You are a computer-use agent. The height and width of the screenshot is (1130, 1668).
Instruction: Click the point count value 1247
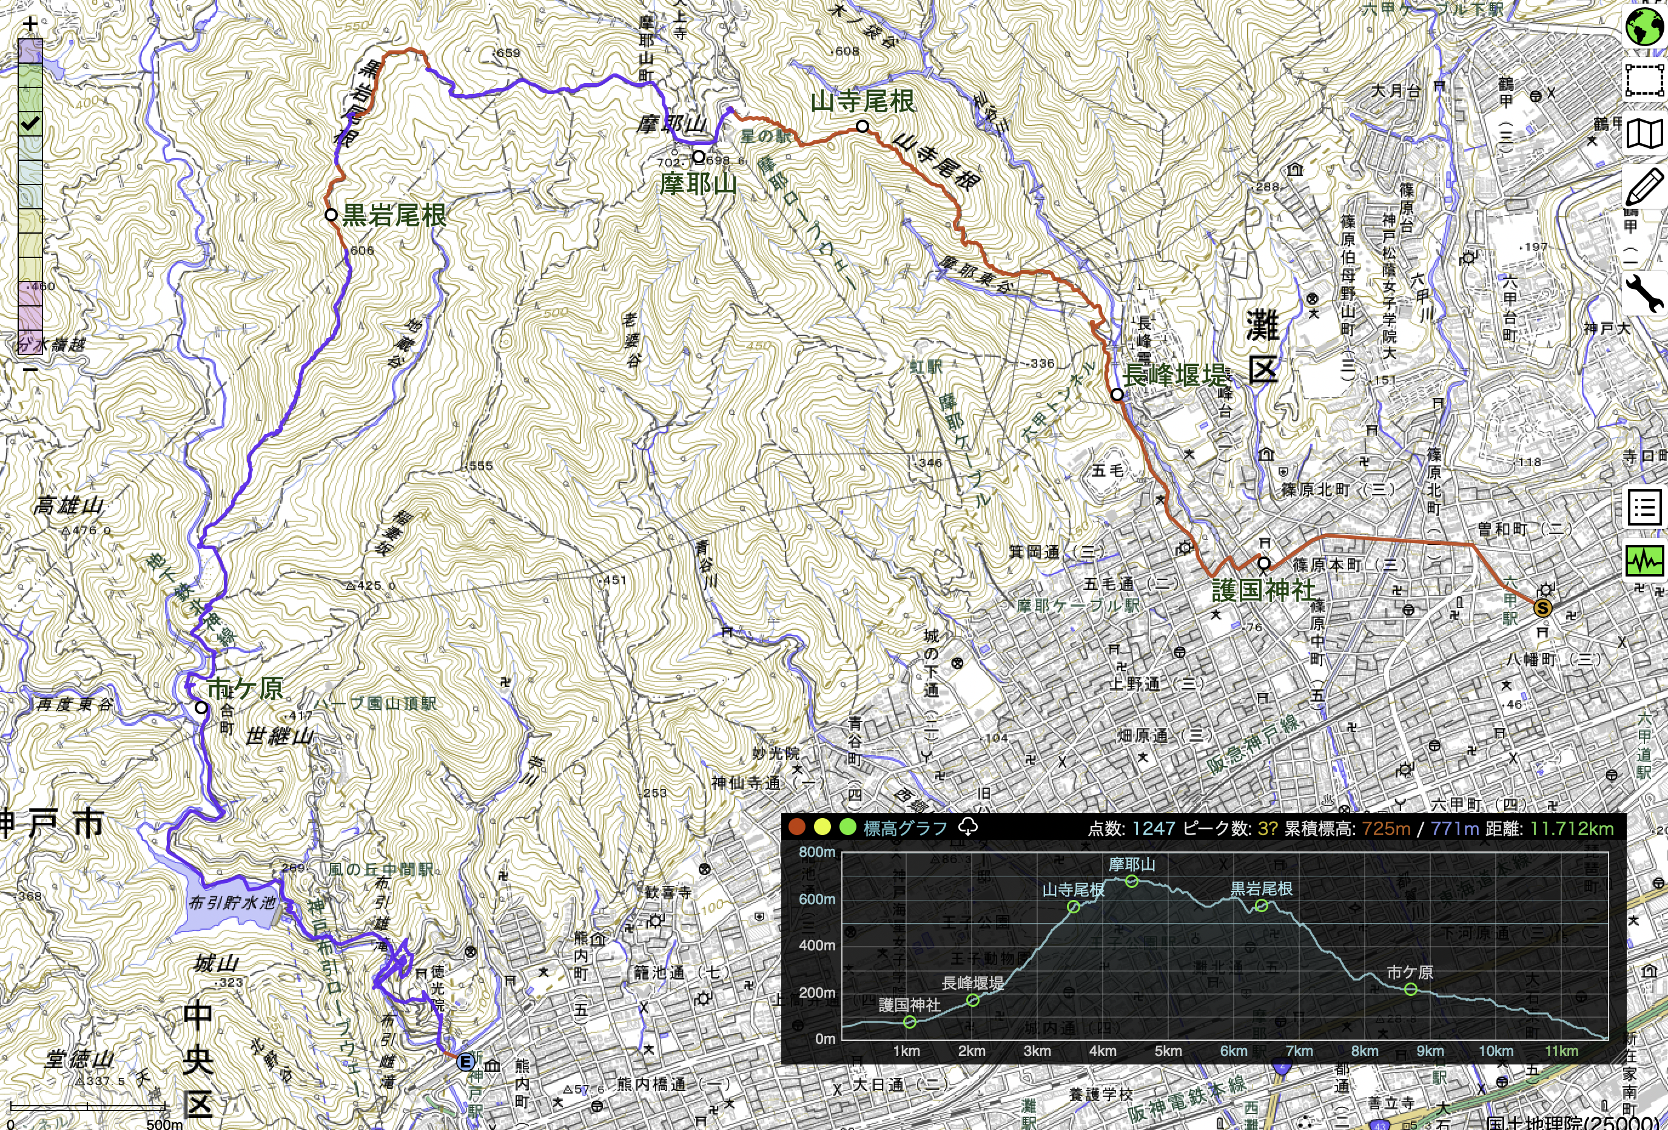tap(1154, 828)
